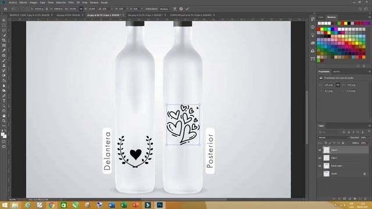372x209 pixels.
Task: Open the Edit Toolbar three-dots icon
Action: [x=4, y=126]
